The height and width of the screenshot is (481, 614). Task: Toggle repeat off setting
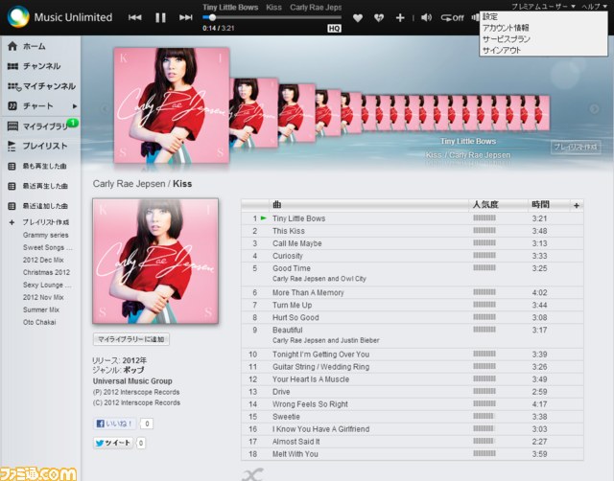click(x=452, y=18)
